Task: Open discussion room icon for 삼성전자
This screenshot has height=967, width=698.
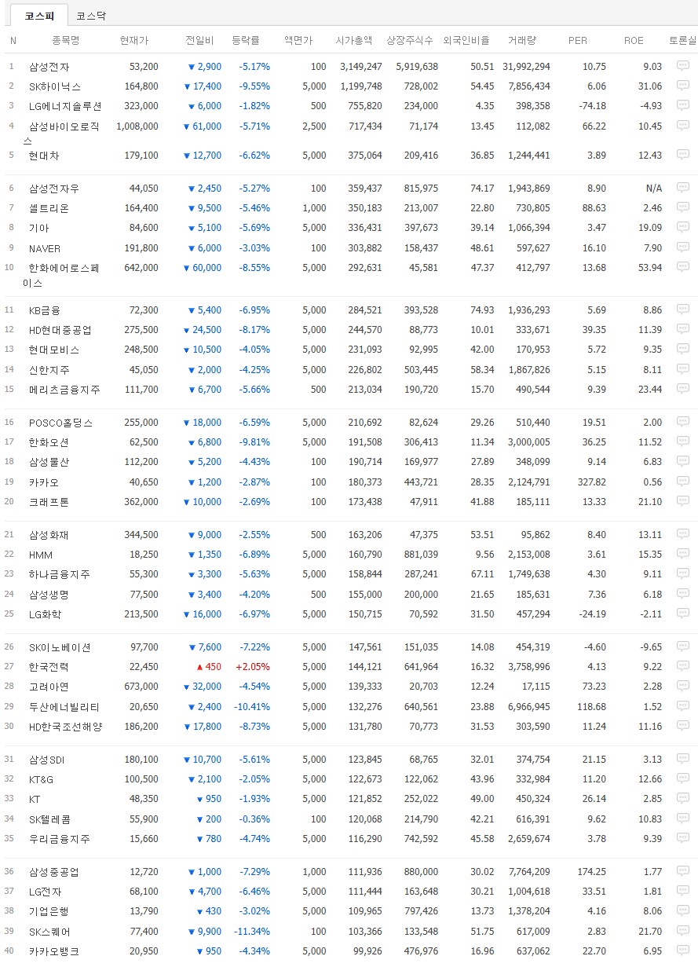Action: click(682, 66)
